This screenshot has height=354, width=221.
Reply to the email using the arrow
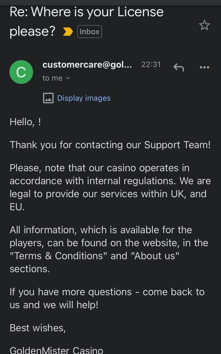tap(179, 67)
